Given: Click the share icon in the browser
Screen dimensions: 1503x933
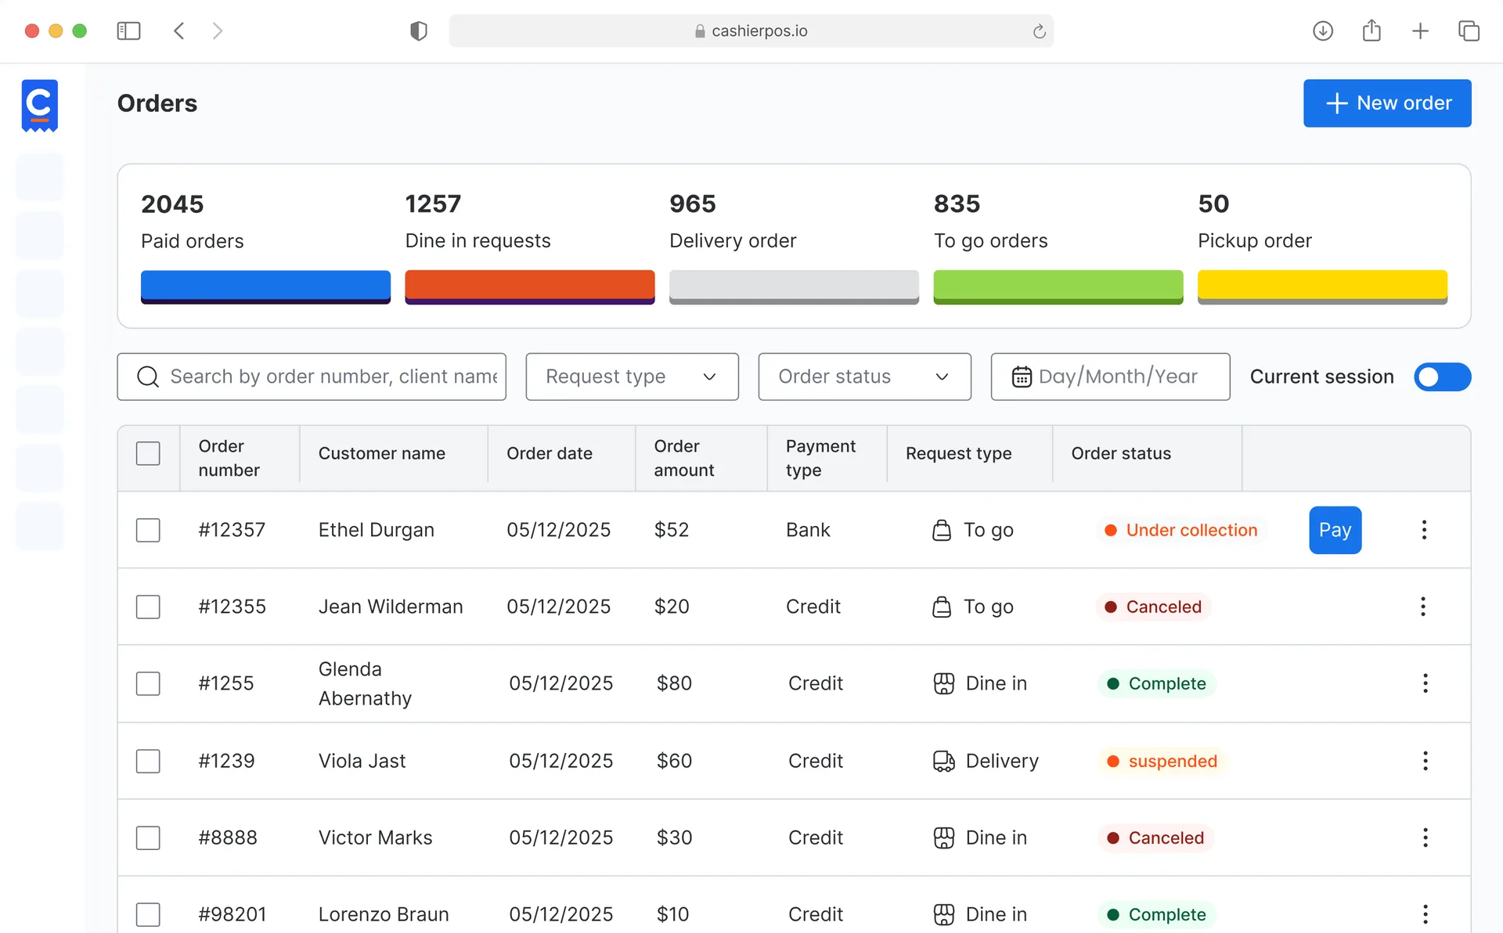Looking at the screenshot, I should 1371,31.
